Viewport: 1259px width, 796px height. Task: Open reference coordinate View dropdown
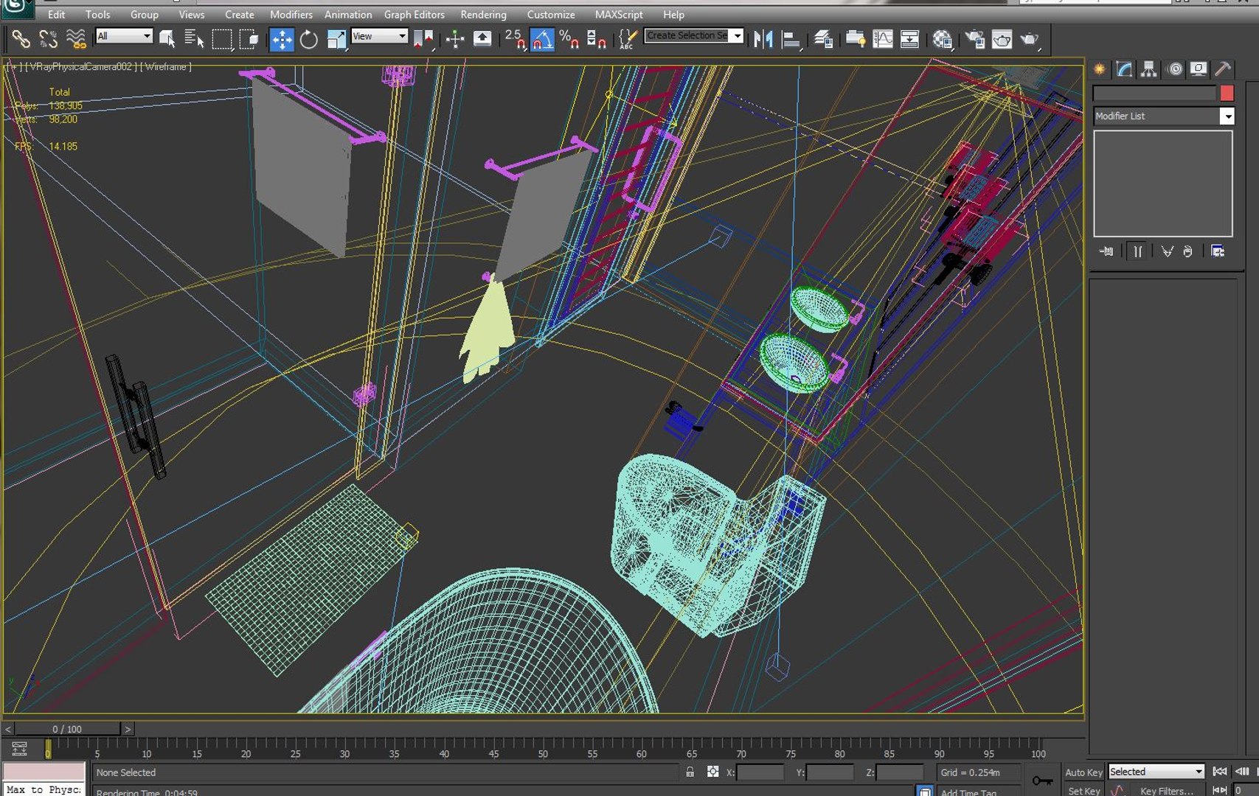pyautogui.click(x=380, y=36)
